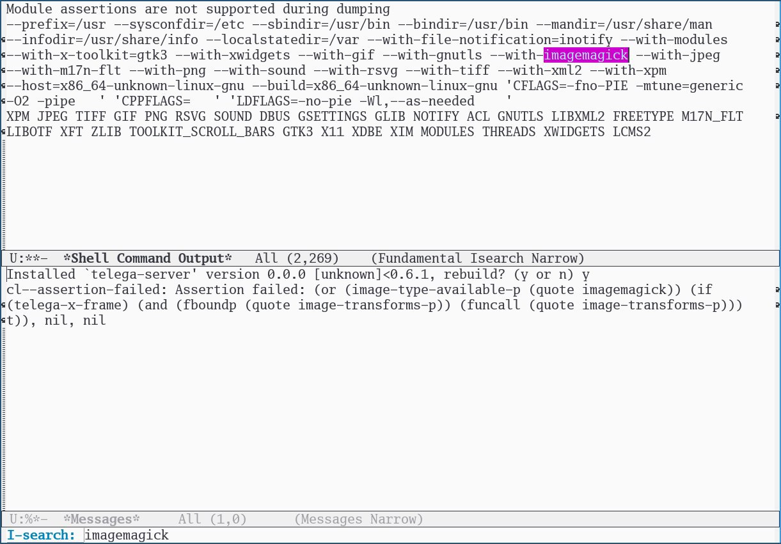The width and height of the screenshot is (781, 544).
Task: Click 't)), nil, nil' trailing line
Action: pos(56,321)
